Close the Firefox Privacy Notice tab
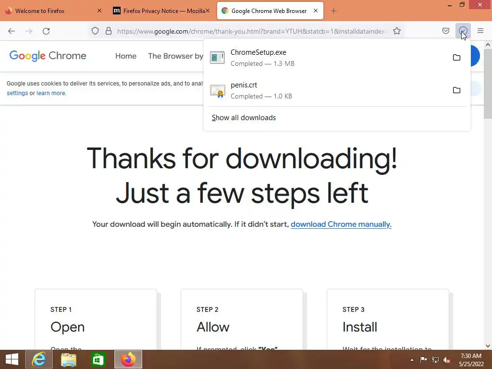This screenshot has width=492, height=369. (208, 11)
